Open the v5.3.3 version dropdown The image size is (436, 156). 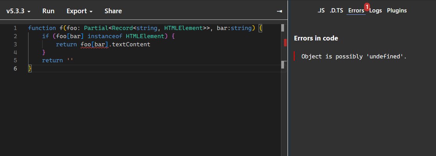tap(18, 11)
